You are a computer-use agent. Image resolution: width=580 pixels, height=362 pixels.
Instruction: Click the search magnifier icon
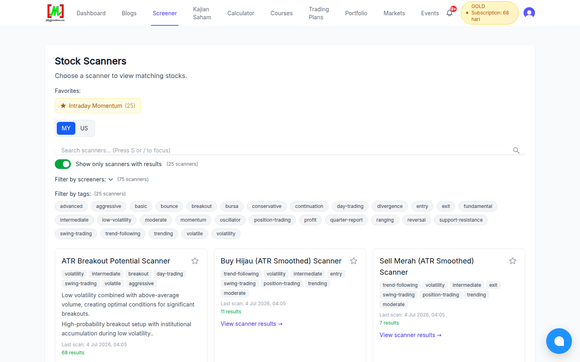coord(516,150)
